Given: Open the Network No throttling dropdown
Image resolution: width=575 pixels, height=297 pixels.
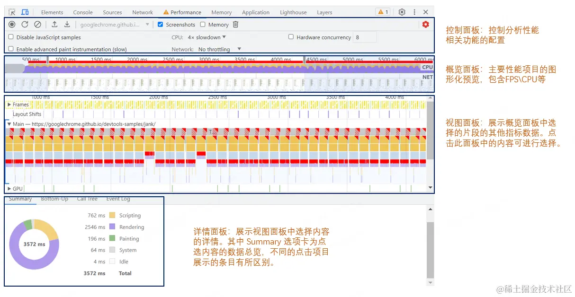Looking at the screenshot, I should 219,49.
